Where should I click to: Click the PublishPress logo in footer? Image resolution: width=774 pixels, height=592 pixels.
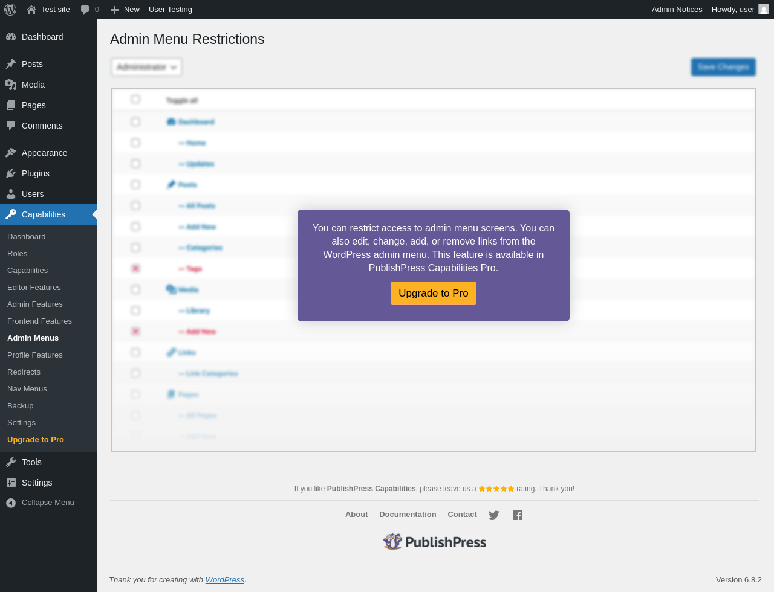pos(435,542)
